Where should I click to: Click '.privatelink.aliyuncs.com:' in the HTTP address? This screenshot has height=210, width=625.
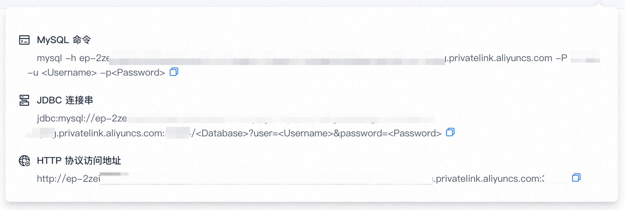coord(487,179)
